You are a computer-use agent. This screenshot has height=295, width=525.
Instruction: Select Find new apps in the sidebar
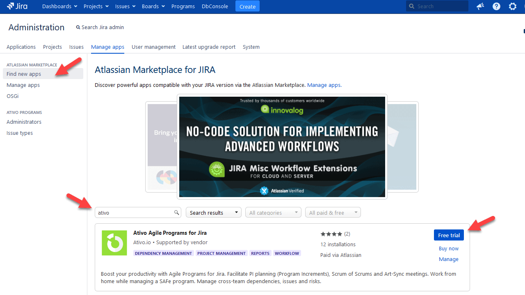pos(23,74)
